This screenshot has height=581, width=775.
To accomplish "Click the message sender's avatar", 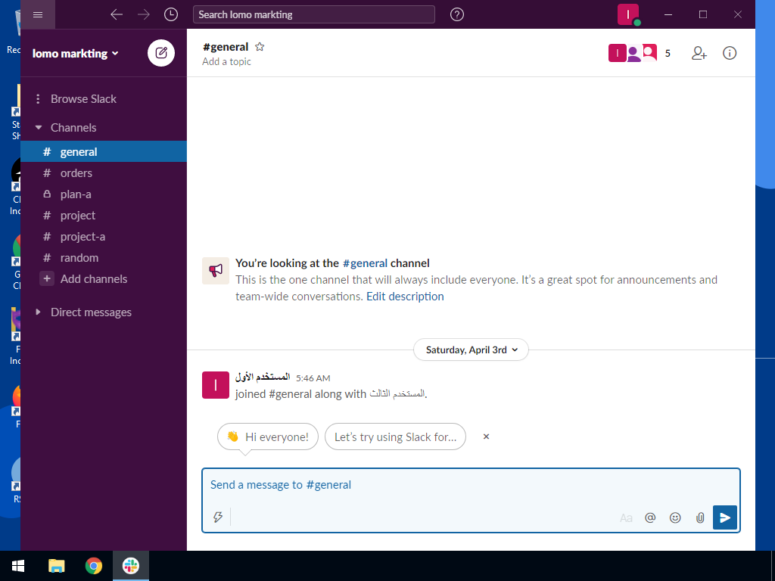I will pyautogui.click(x=216, y=385).
